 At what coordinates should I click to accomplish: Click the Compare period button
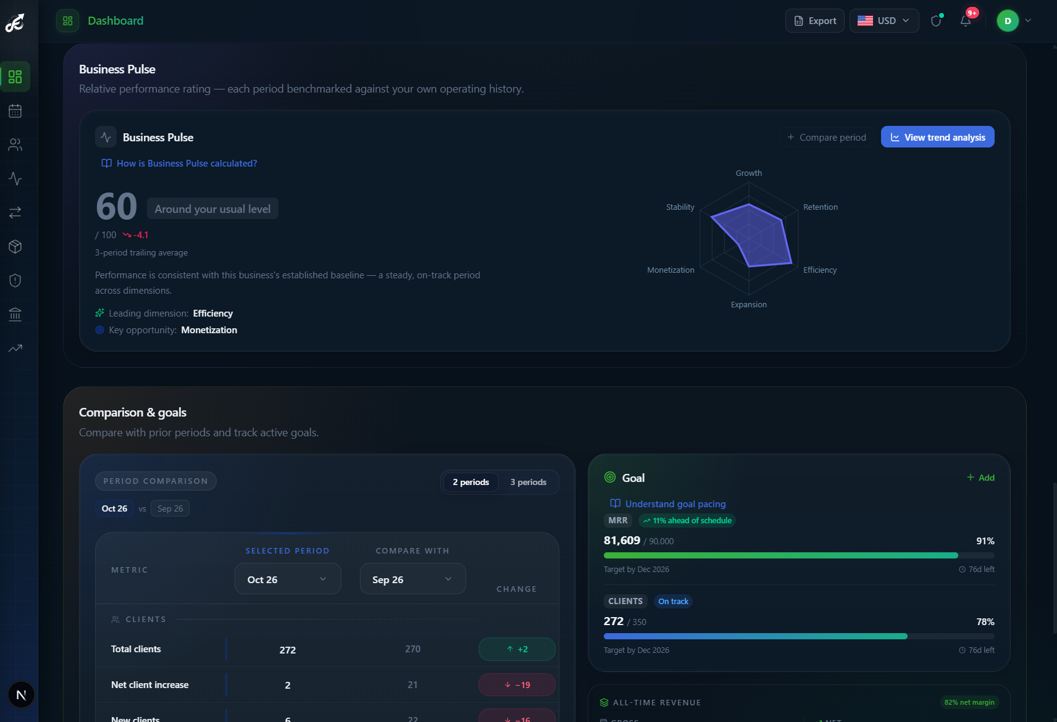click(827, 137)
